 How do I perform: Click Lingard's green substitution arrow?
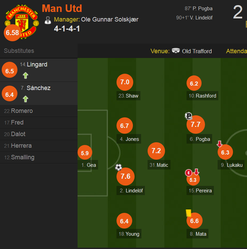tap(25, 76)
